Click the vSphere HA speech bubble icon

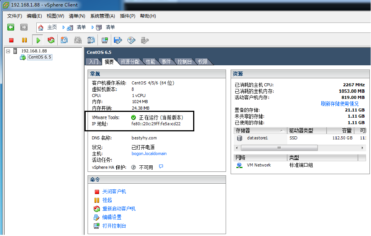click(x=161, y=166)
